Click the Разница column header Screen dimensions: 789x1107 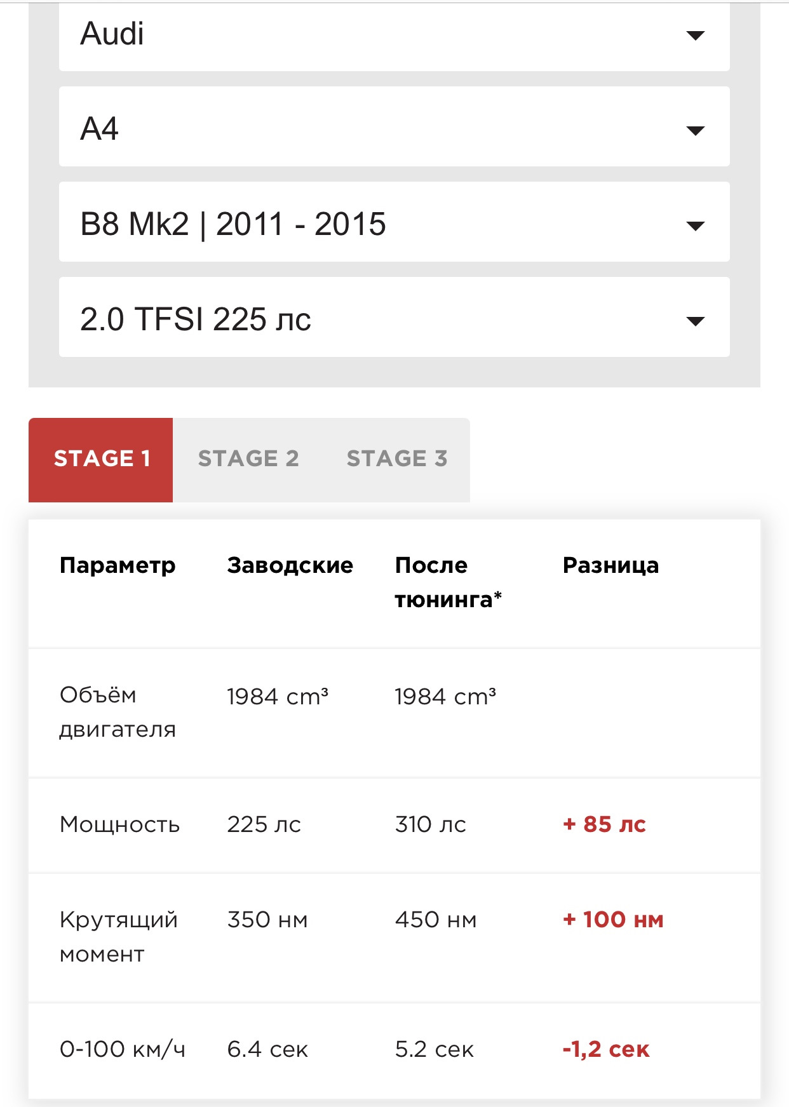tap(610, 565)
